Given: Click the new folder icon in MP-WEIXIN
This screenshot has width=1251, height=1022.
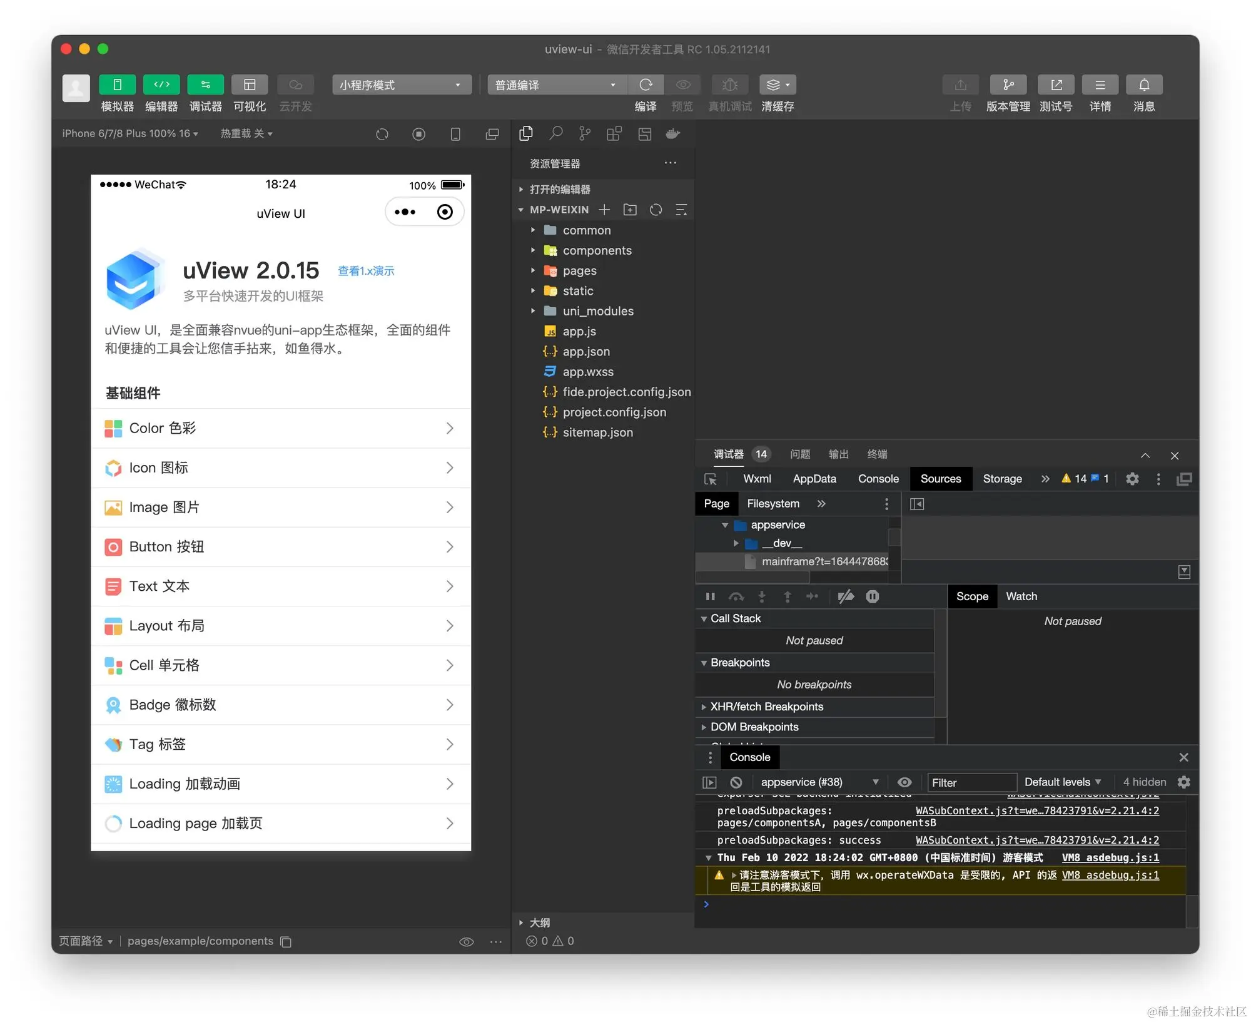Looking at the screenshot, I should 630,210.
